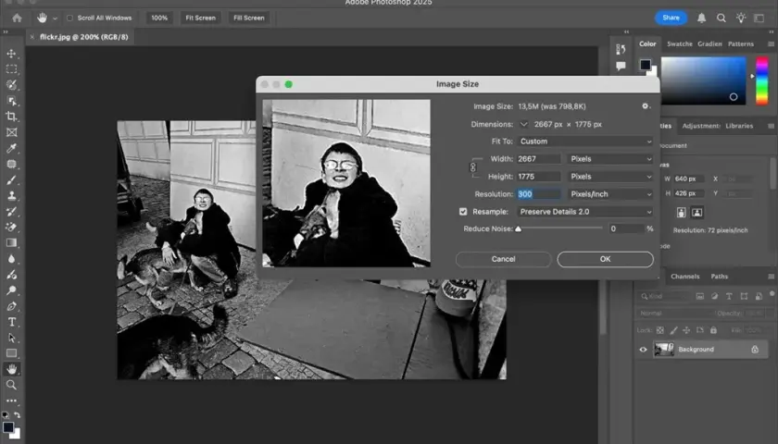This screenshot has height=444, width=778.
Task: Go to the Home screen
Action: pyautogui.click(x=17, y=18)
